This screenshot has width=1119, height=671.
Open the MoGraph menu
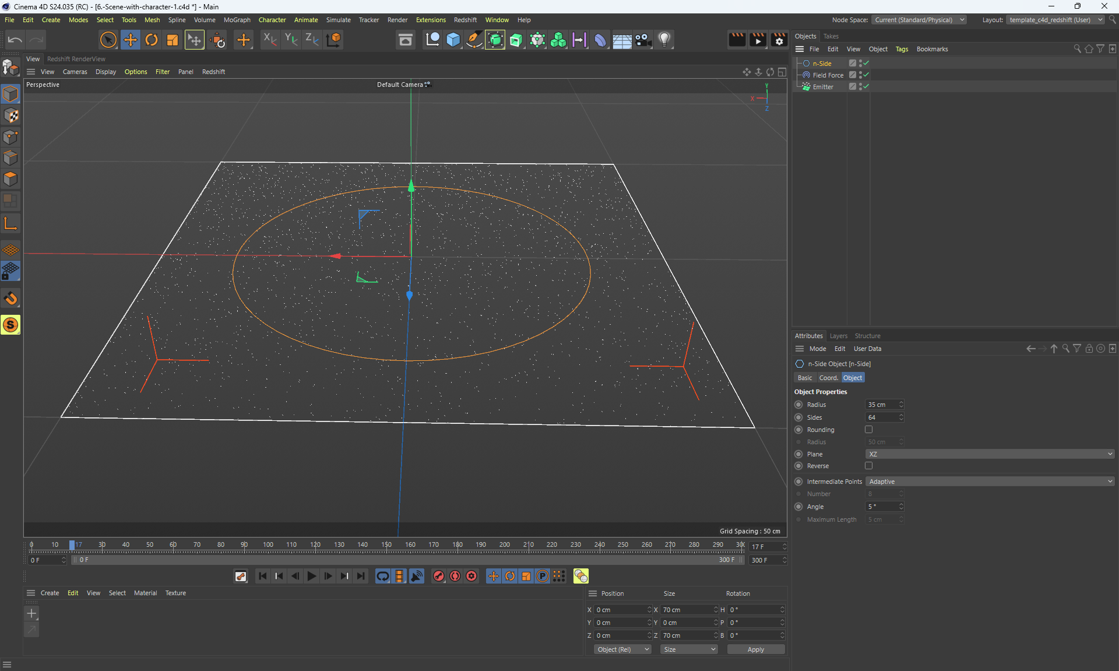pos(237,20)
